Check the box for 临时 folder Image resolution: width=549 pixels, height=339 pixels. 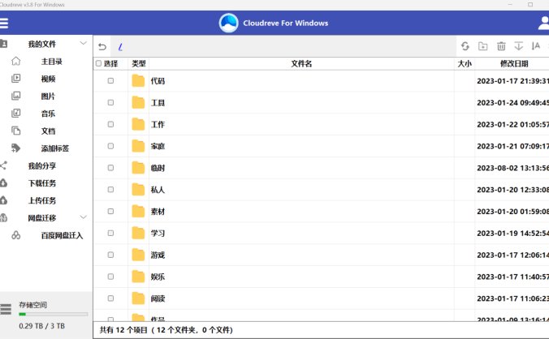(110, 168)
